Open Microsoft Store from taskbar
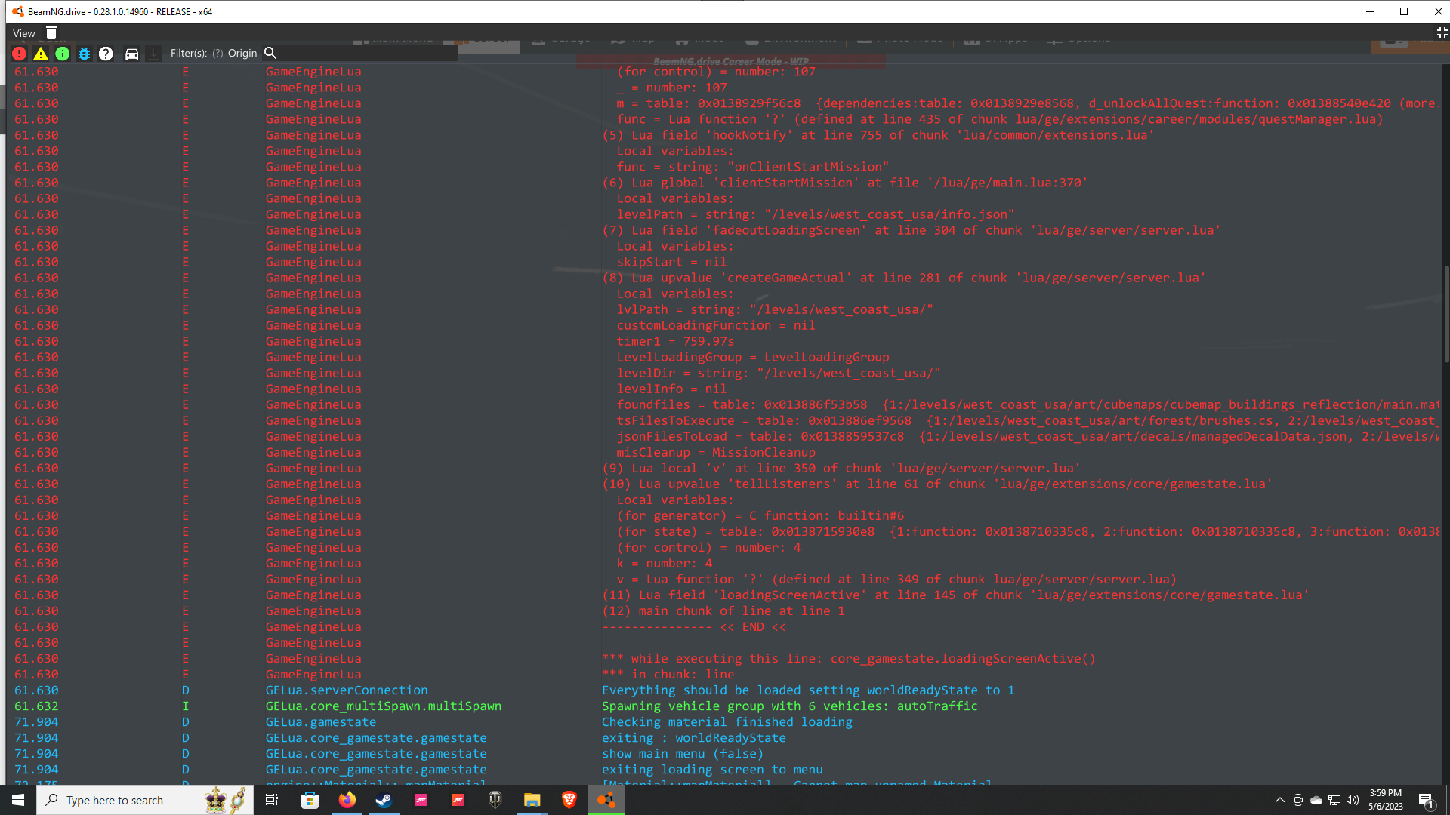 point(310,800)
